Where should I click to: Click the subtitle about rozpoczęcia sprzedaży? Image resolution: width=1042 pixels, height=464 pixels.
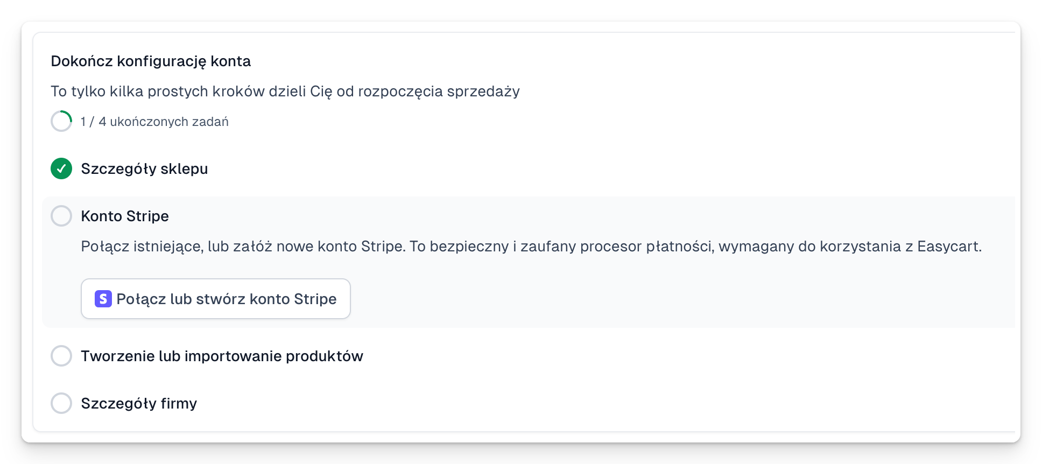285,92
